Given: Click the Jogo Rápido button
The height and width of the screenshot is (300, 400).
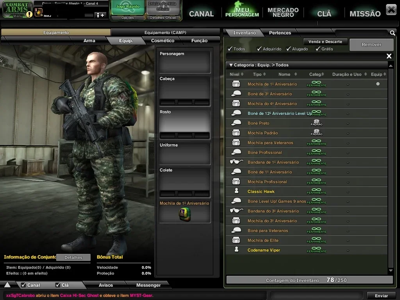Looking at the screenshot, I should [128, 7].
